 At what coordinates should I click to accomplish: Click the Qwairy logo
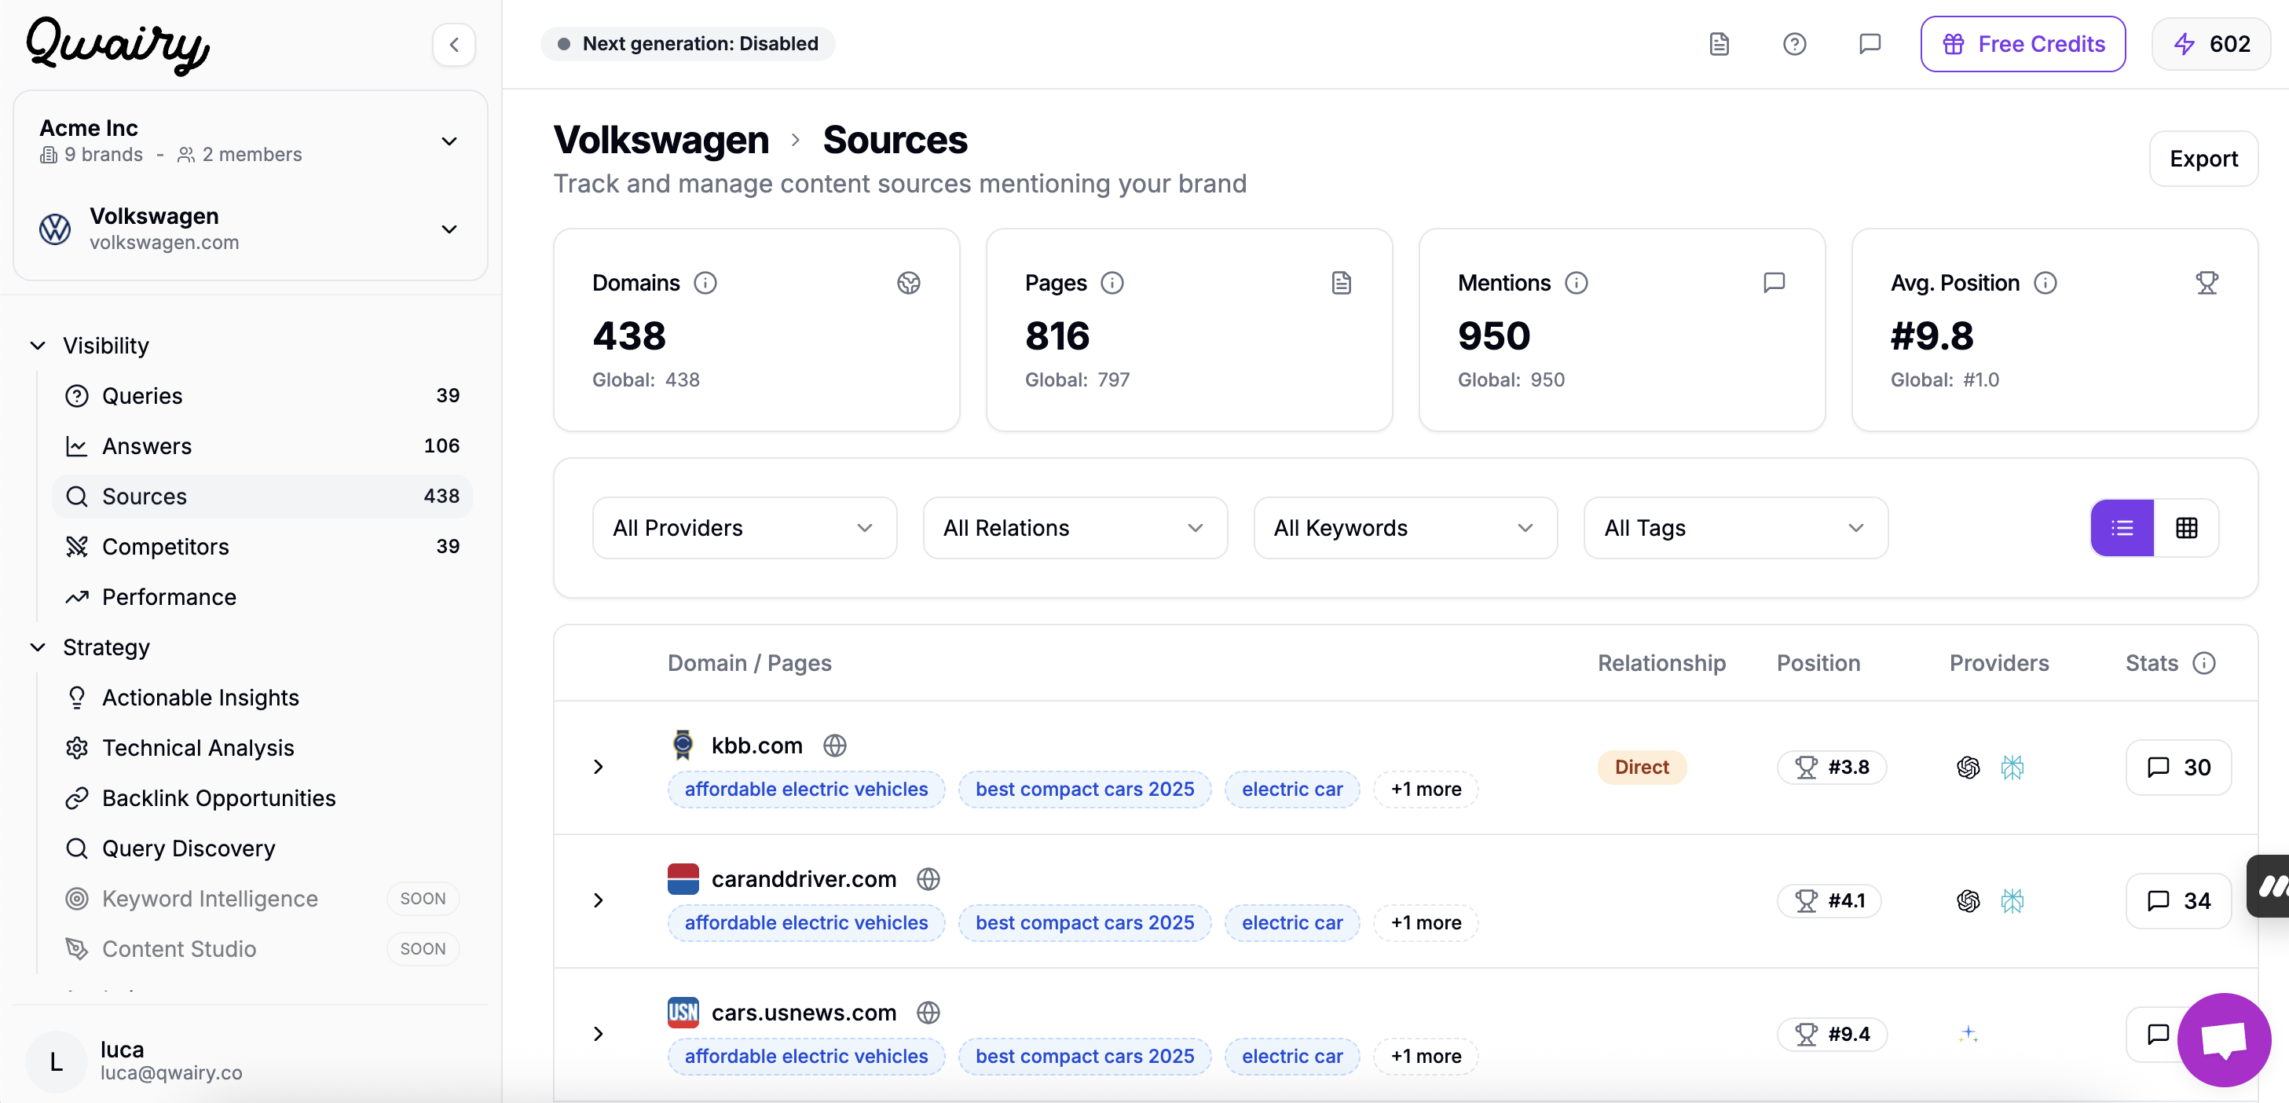(117, 46)
